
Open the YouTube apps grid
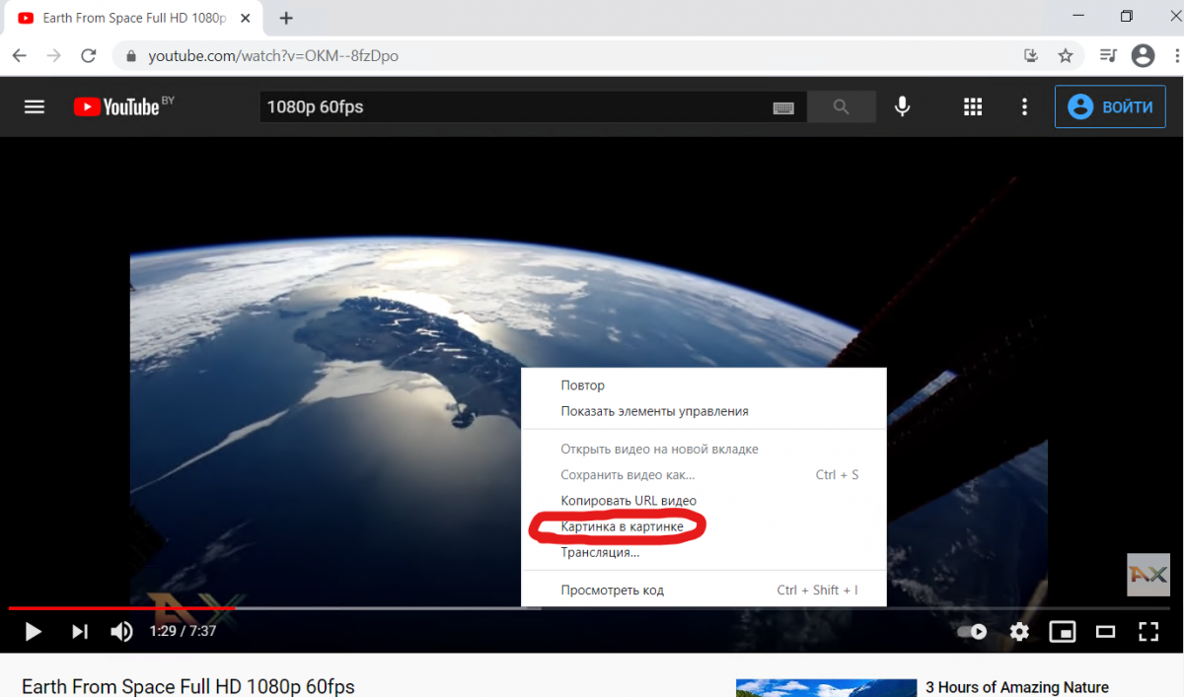(973, 106)
